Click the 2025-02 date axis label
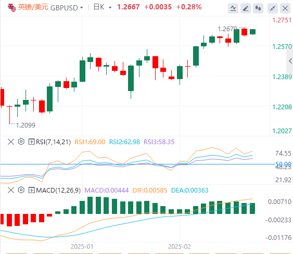Screen dimensions: 293x254 tap(180, 247)
